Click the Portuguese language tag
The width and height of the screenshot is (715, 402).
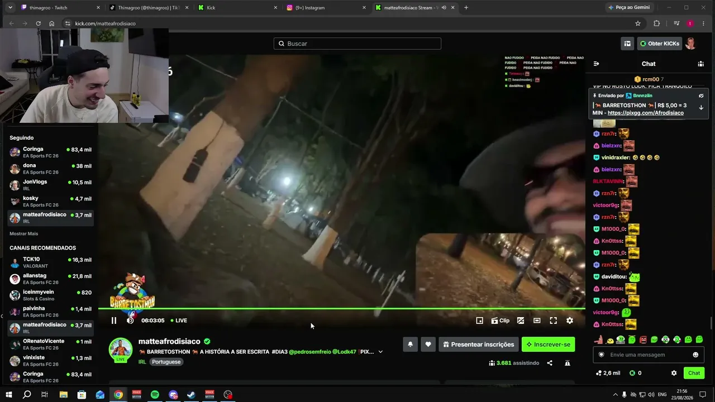point(166,362)
